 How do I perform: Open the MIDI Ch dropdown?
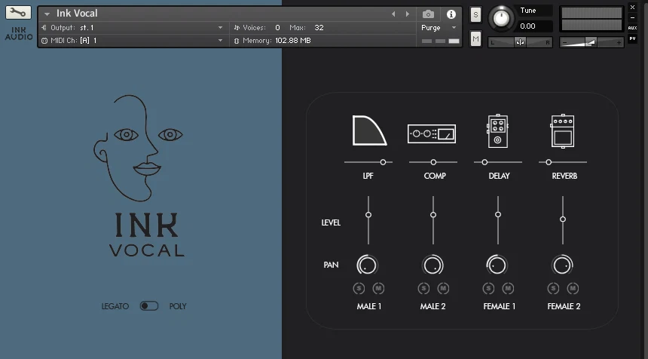pos(220,41)
